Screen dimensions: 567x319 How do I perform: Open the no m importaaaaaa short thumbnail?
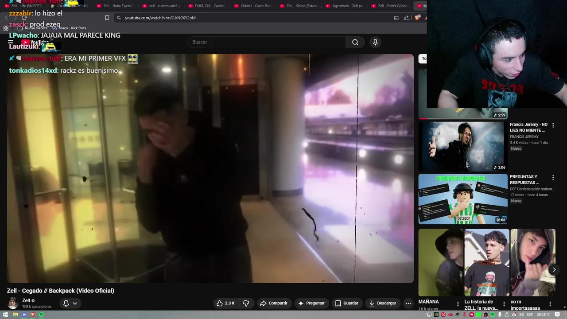(x=533, y=262)
